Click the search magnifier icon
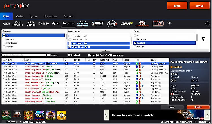 tap(4, 55)
